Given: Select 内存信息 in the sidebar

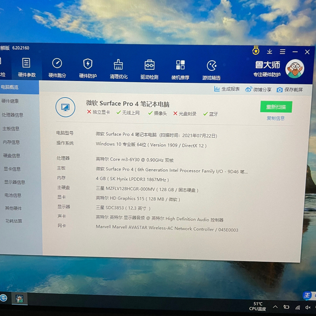Looking at the screenshot, I should (x=11, y=142).
